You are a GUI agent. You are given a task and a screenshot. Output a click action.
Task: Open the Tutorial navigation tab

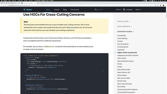57,10
